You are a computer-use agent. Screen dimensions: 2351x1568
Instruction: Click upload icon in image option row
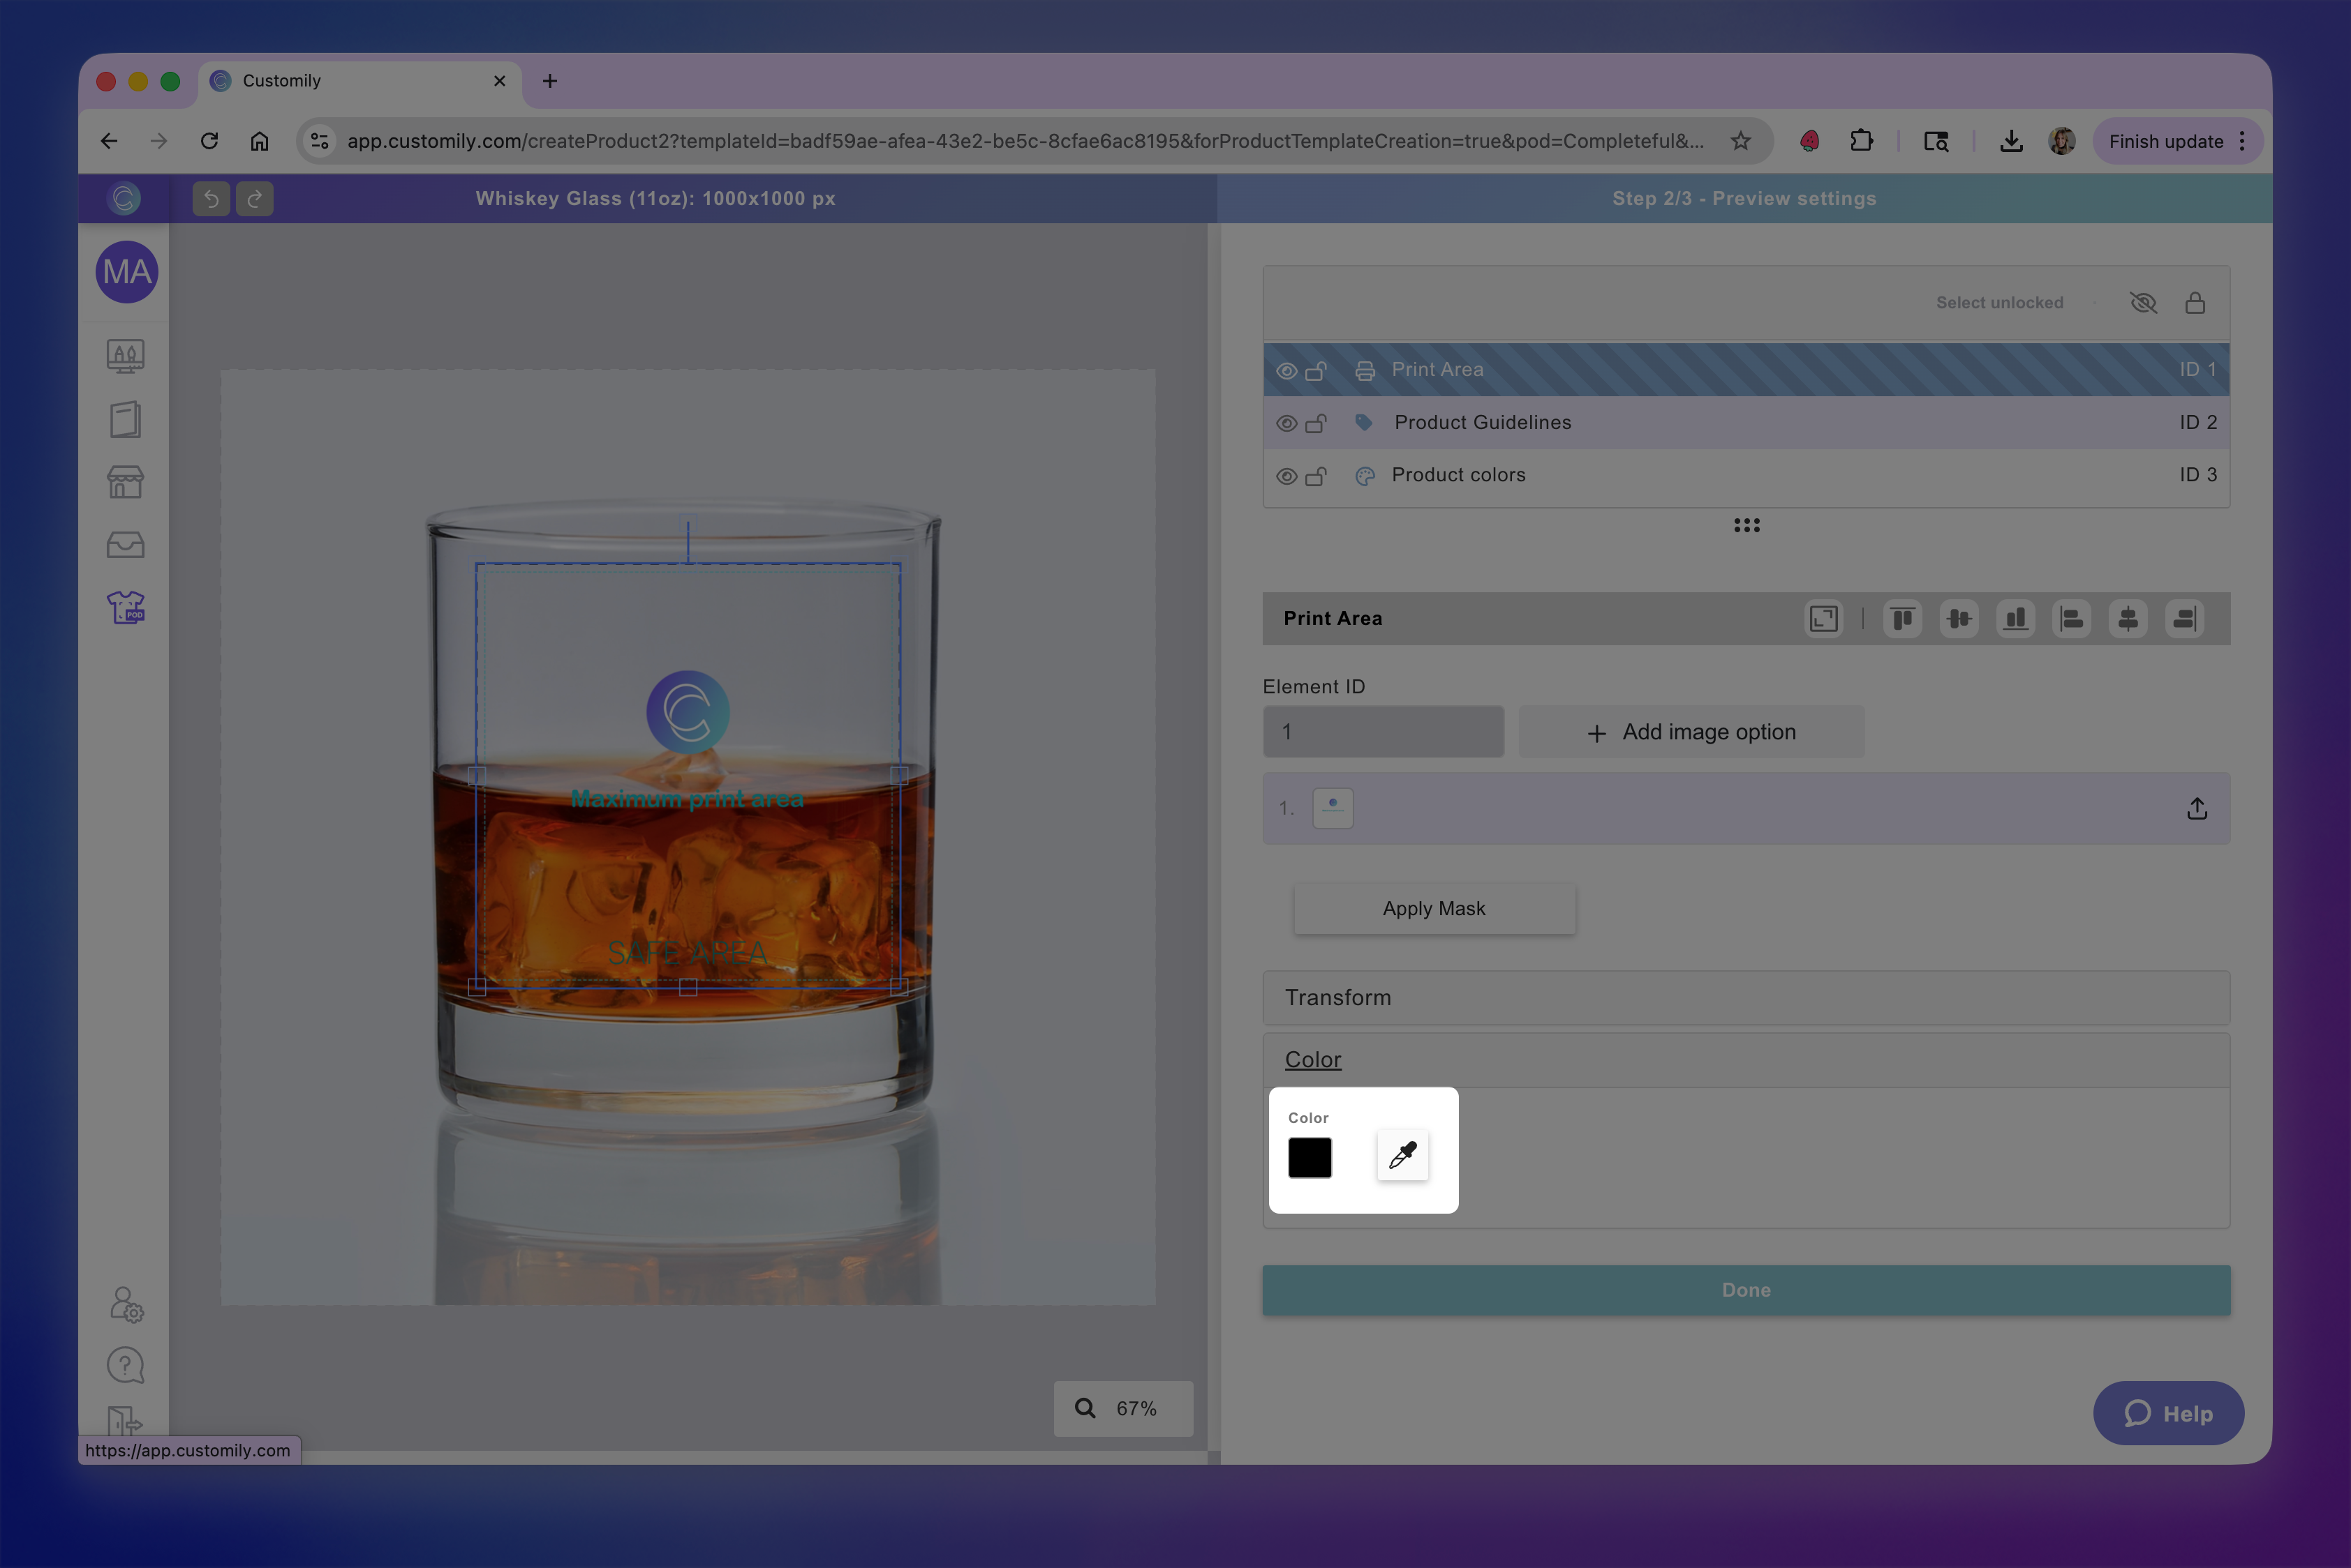point(2196,808)
